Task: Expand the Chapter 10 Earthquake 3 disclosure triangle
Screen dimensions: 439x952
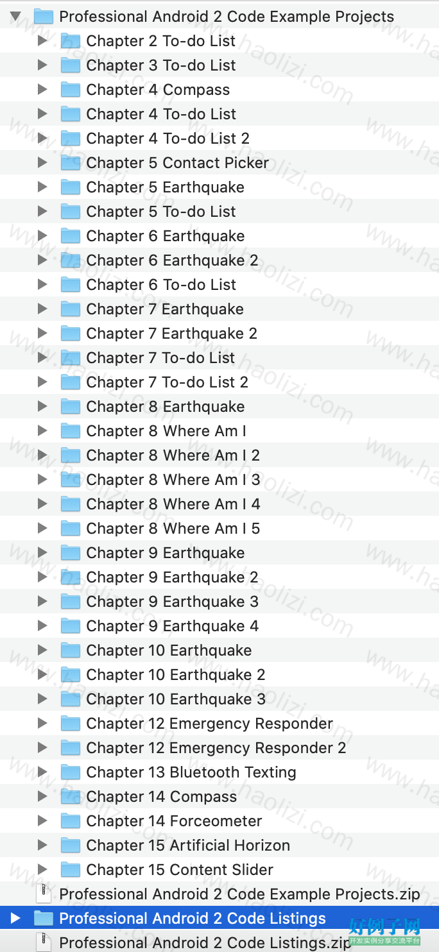Action: (x=42, y=699)
